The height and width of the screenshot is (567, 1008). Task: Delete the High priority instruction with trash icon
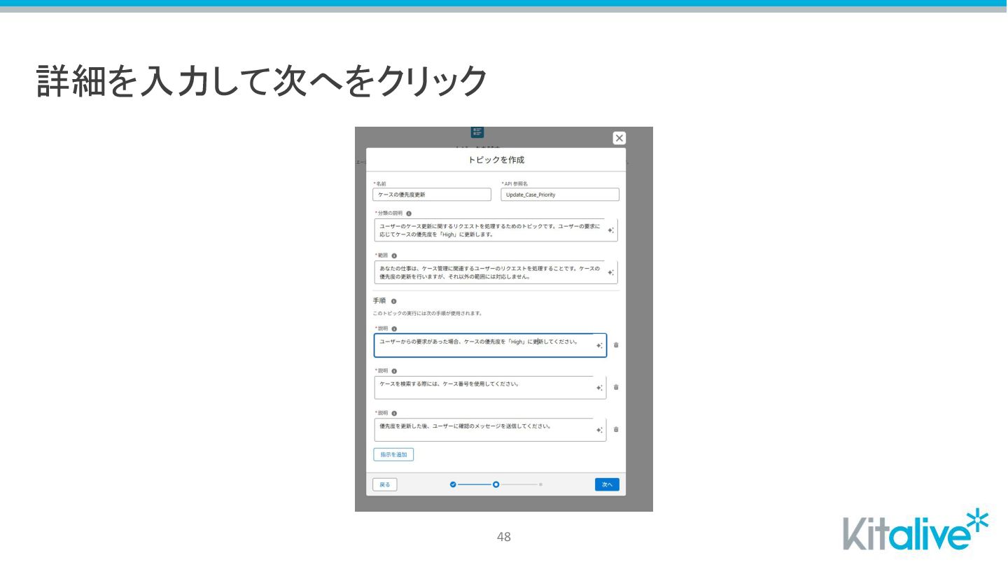click(x=616, y=345)
